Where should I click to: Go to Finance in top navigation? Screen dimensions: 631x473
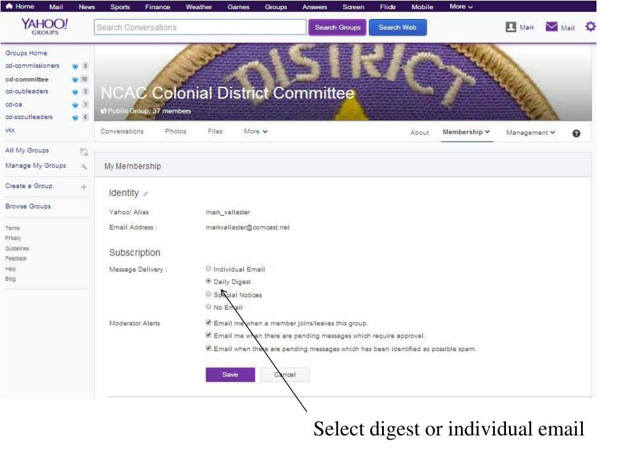pos(157,7)
